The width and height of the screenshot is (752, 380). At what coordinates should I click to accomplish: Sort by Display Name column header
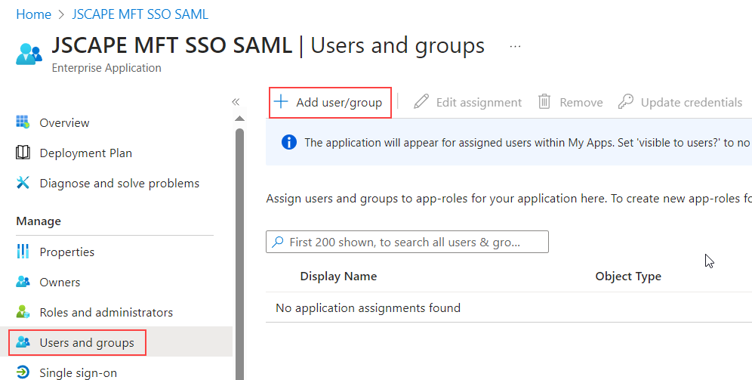click(x=338, y=276)
